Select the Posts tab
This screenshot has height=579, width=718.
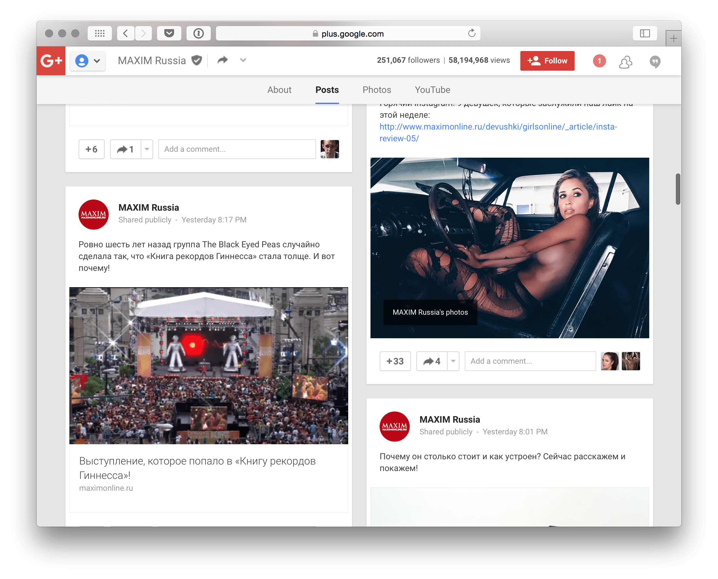click(327, 90)
